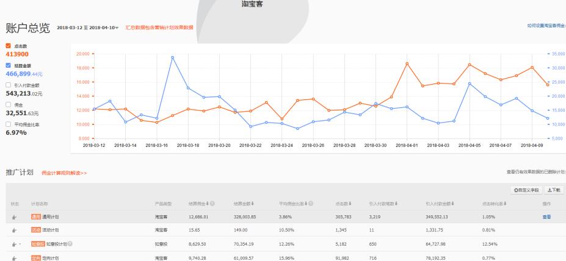Viewport: 566px width, 261px height.
Task: Click the status icon for 通用计划 row
Action: pyautogui.click(x=13, y=216)
